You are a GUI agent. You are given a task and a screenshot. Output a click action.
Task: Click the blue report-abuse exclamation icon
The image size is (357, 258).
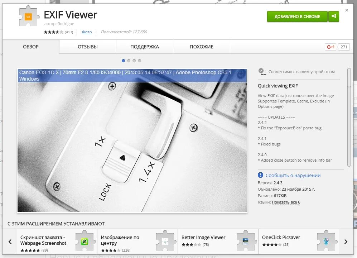tap(260, 175)
